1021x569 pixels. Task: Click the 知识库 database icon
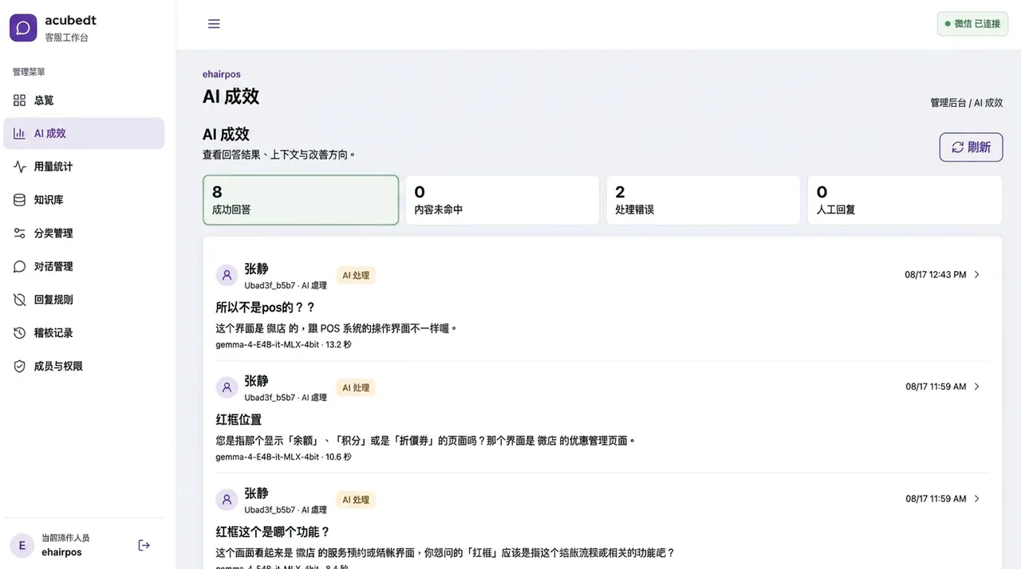[20, 200]
